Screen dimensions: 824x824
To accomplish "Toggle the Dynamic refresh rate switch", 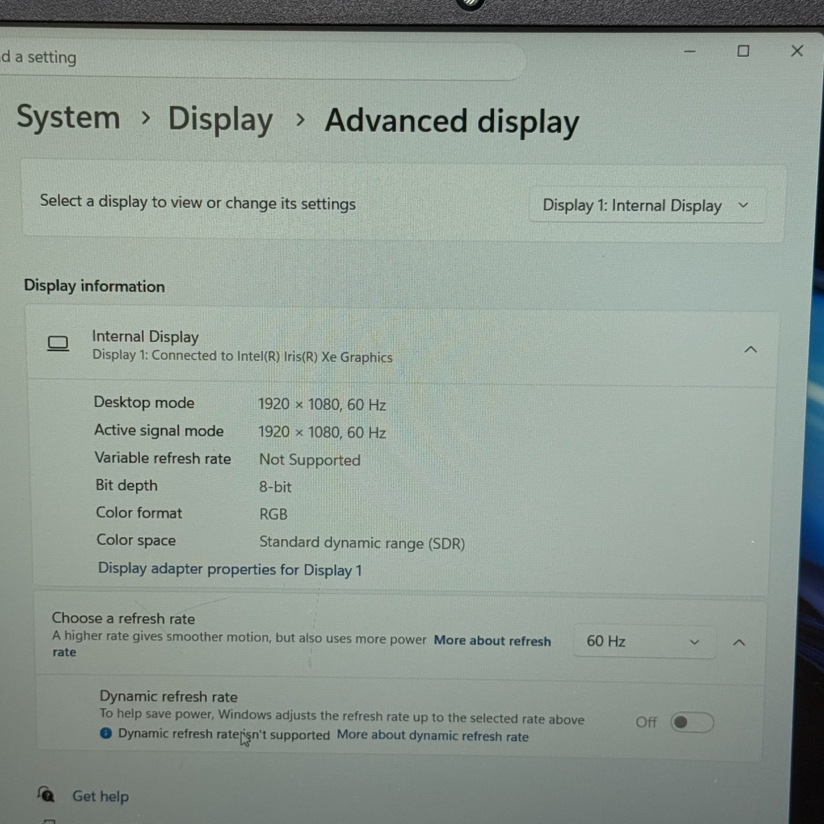I will (692, 722).
